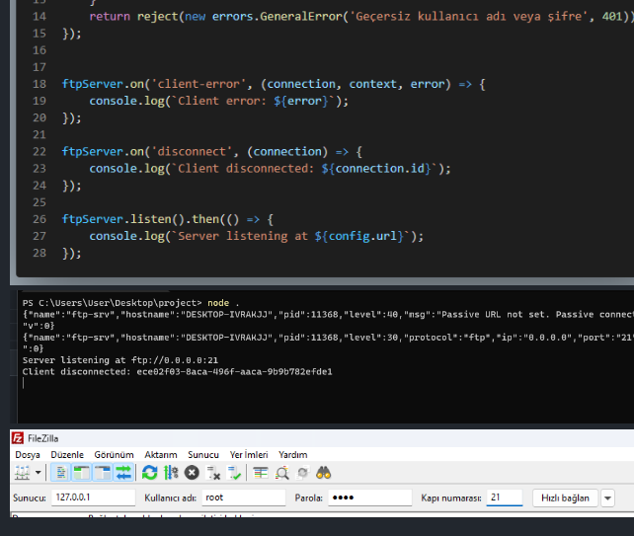Focus the Kullanıcı adı field containing root
Screen dimensions: 634x536
point(244,498)
